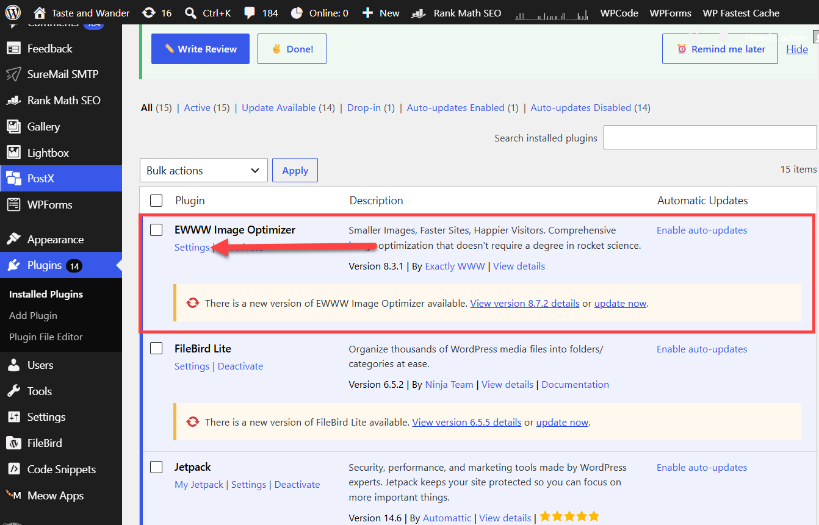Open View version 6.5.5 details link
The height and width of the screenshot is (525, 819).
pos(467,422)
